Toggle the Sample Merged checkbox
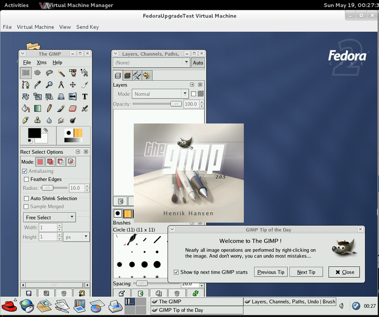 click(26, 206)
